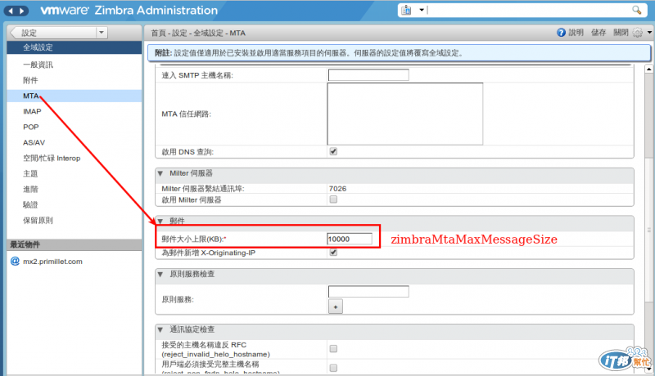The width and height of the screenshot is (655, 376).
Task: Open the gear settings icon at top right
Action: (x=638, y=33)
